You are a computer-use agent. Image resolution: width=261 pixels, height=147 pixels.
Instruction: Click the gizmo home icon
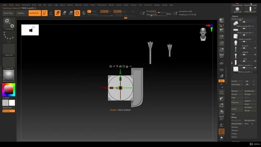(x=120, y=66)
